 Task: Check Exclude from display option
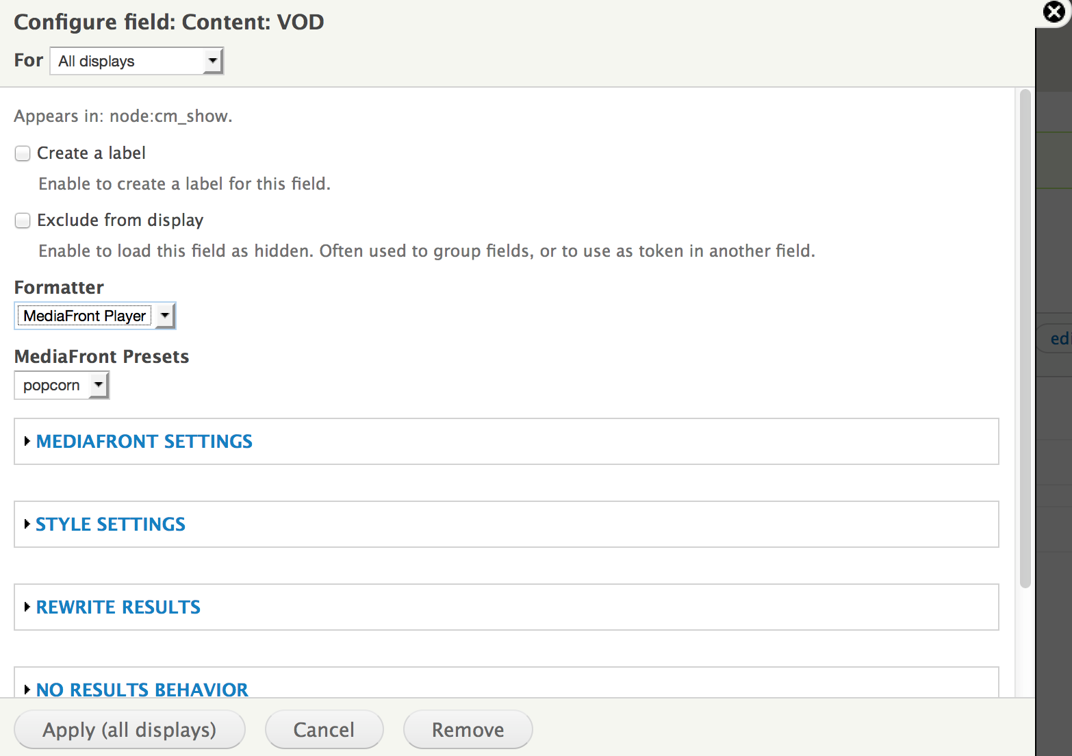(x=23, y=220)
